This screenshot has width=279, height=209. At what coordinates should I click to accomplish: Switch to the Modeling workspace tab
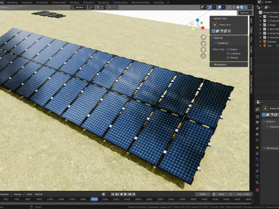[12, 2]
